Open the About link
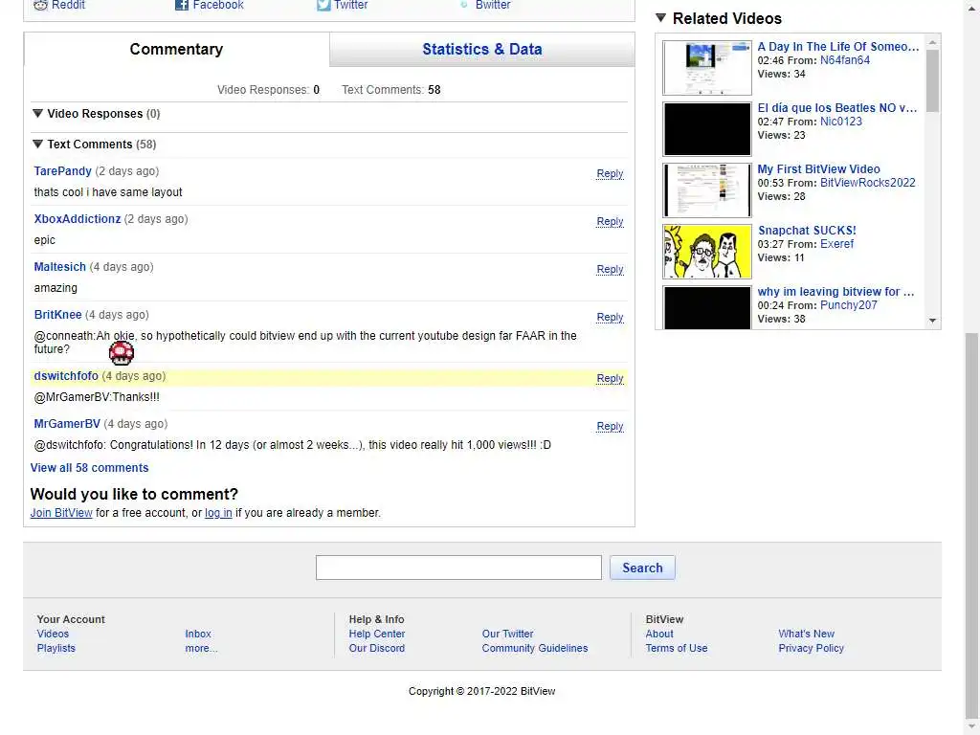 (659, 634)
